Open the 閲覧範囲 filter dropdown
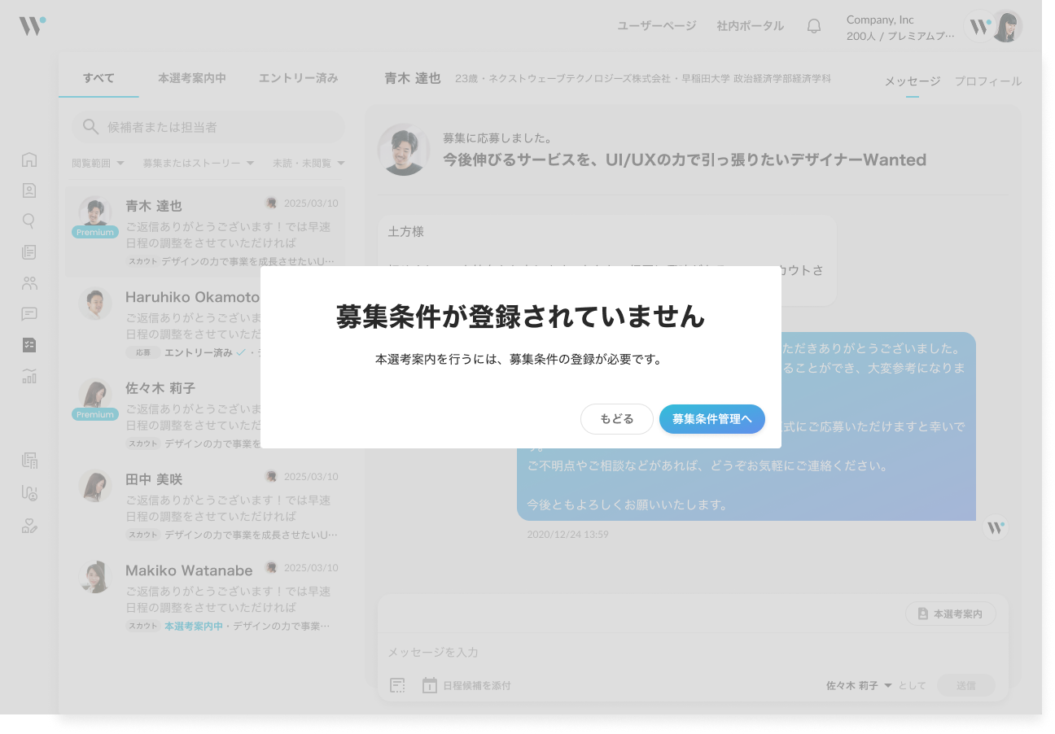 pos(97,162)
